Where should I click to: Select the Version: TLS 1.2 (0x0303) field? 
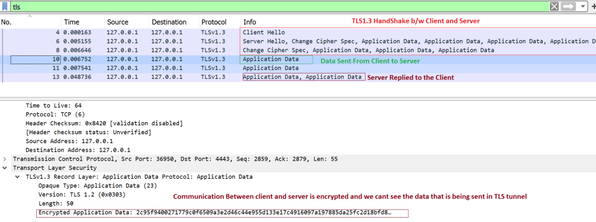coord(82,195)
